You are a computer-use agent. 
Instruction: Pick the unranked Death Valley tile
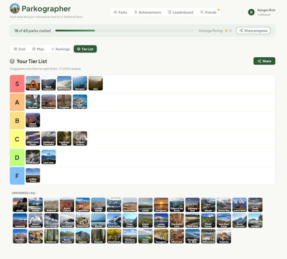tap(130, 205)
